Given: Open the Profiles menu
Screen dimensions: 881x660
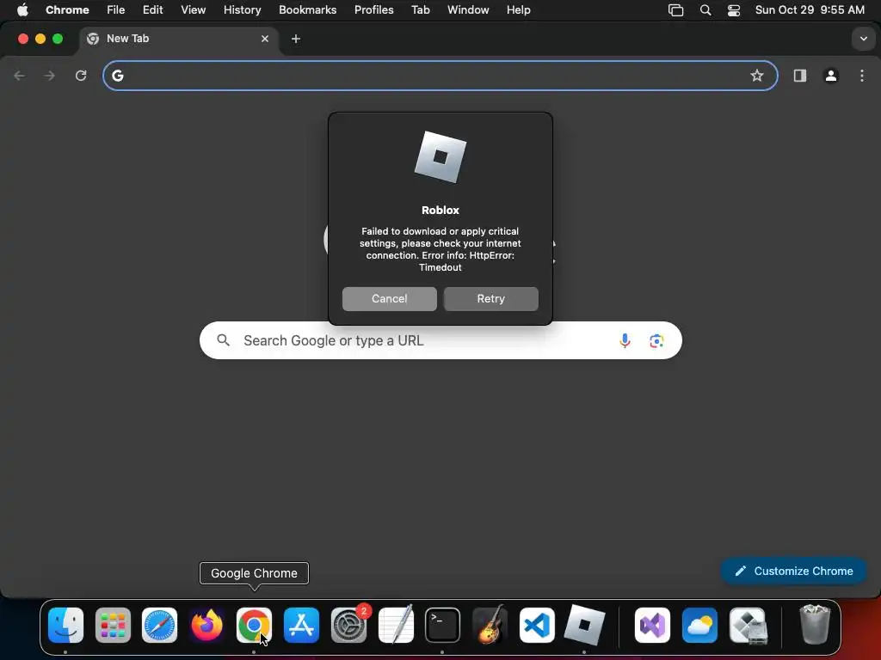Looking at the screenshot, I should (373, 10).
